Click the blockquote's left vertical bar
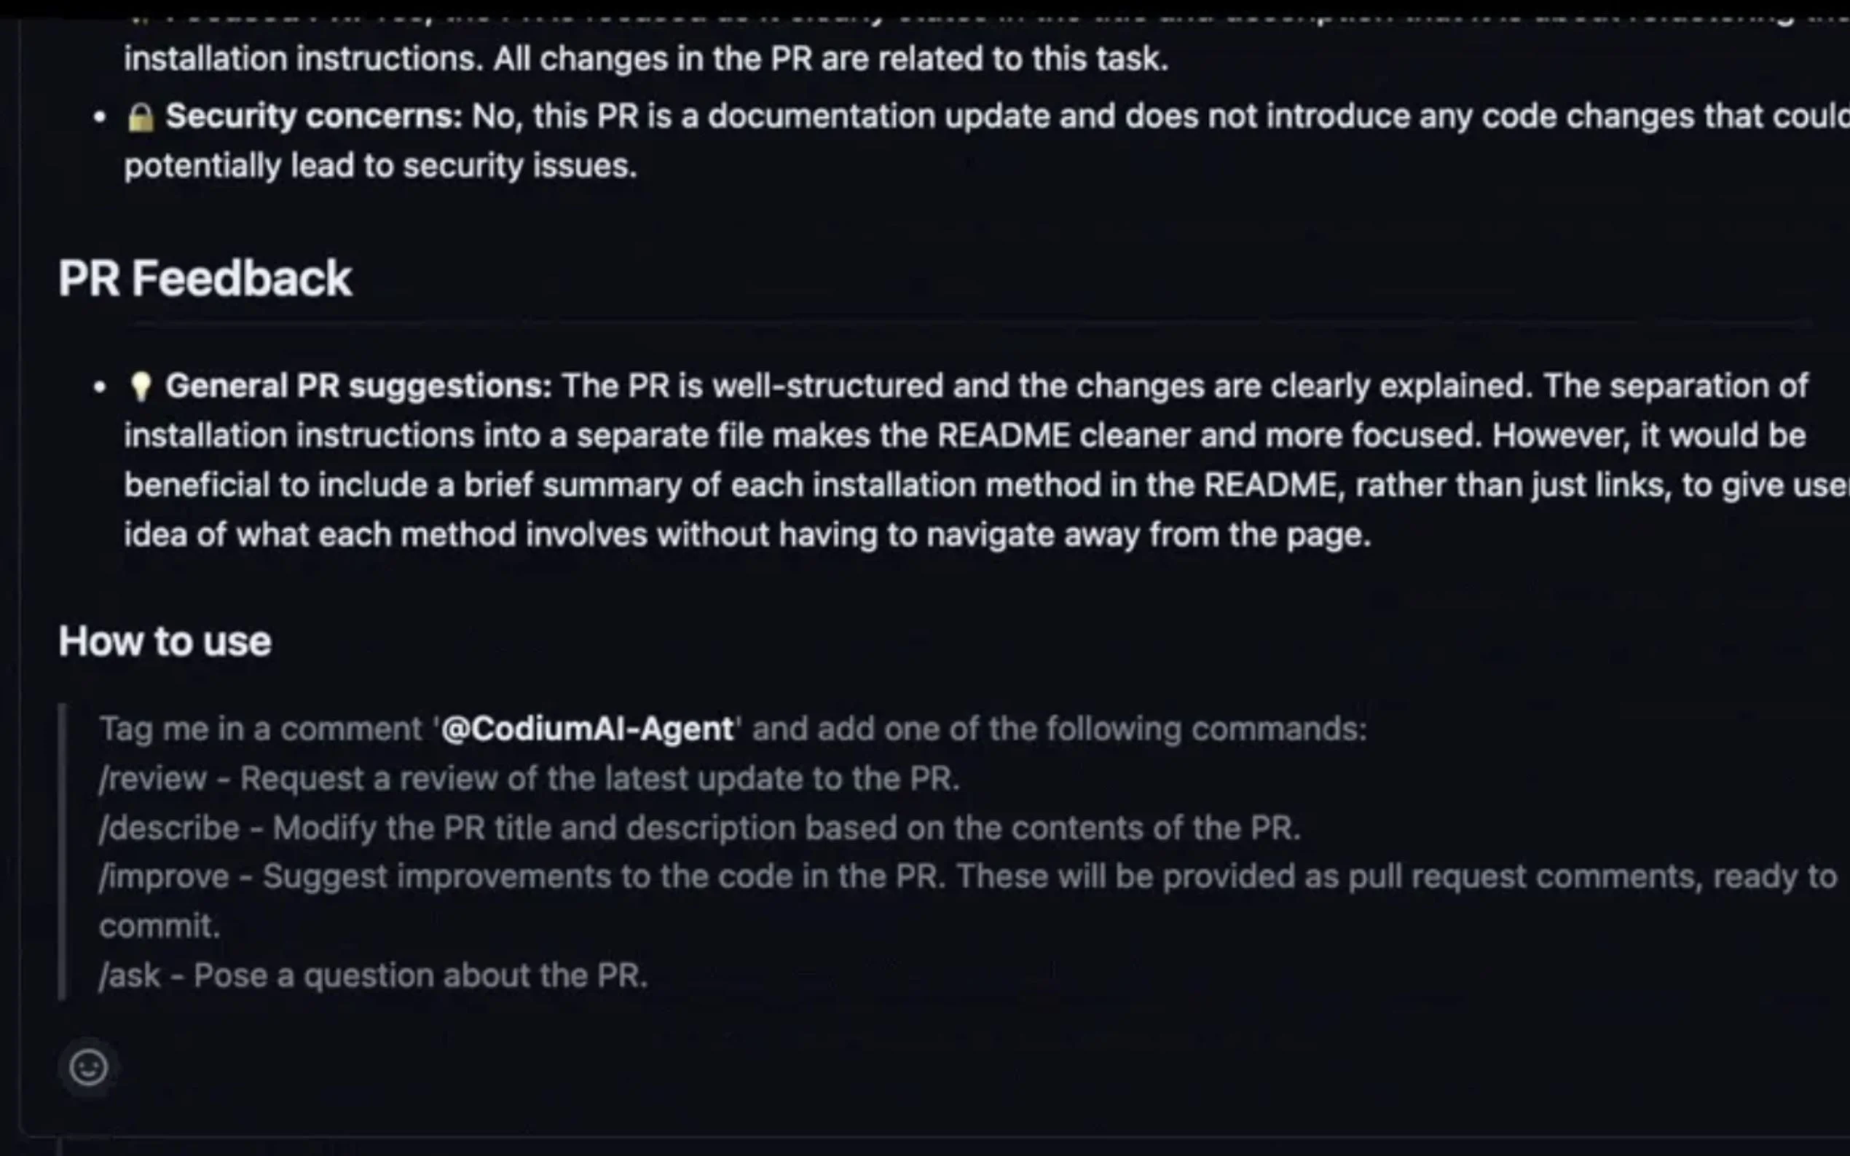 tap(63, 850)
